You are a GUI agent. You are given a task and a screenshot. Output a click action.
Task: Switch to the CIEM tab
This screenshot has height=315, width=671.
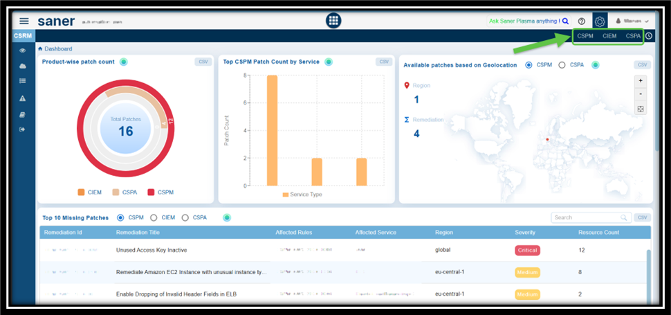pyautogui.click(x=609, y=36)
